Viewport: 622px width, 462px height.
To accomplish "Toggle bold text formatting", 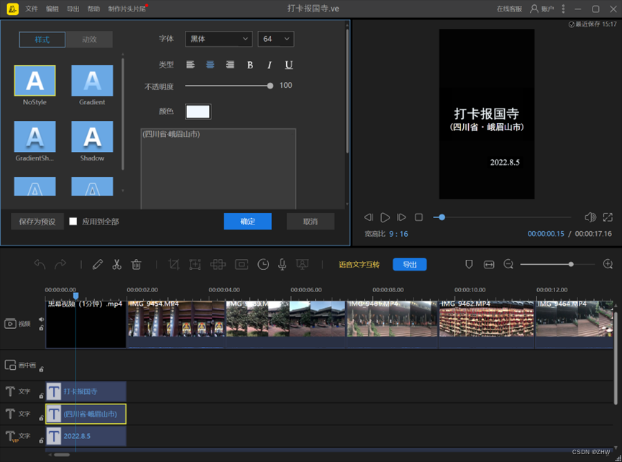I will point(250,65).
